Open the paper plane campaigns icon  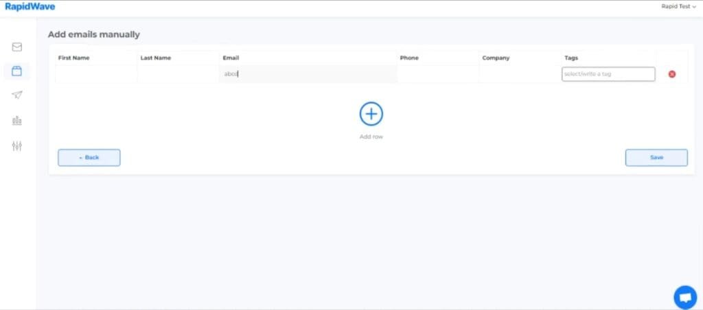[x=17, y=95]
